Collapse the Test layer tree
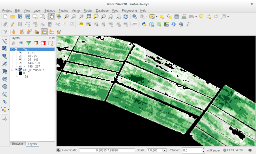Viewport: 256px width, 154px height. click(x=12, y=49)
